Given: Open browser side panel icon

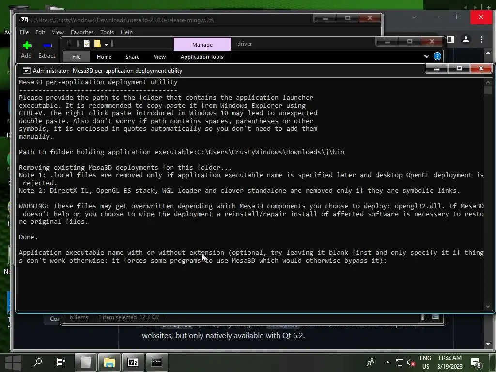Looking at the screenshot, I should pyautogui.click(x=450, y=39).
